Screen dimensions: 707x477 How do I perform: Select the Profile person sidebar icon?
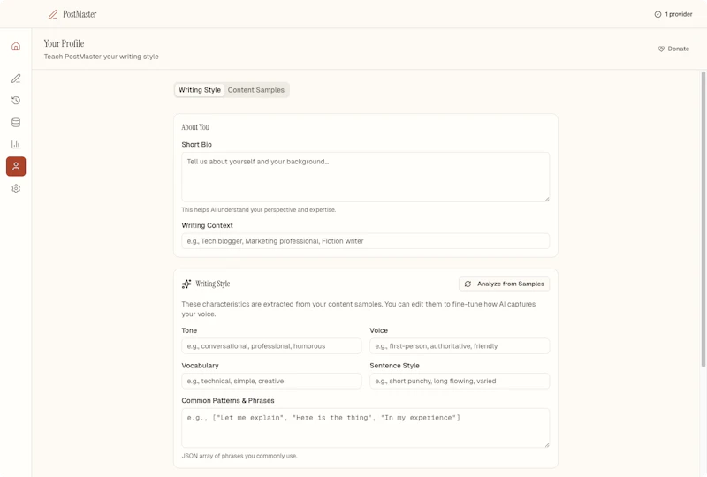point(16,166)
